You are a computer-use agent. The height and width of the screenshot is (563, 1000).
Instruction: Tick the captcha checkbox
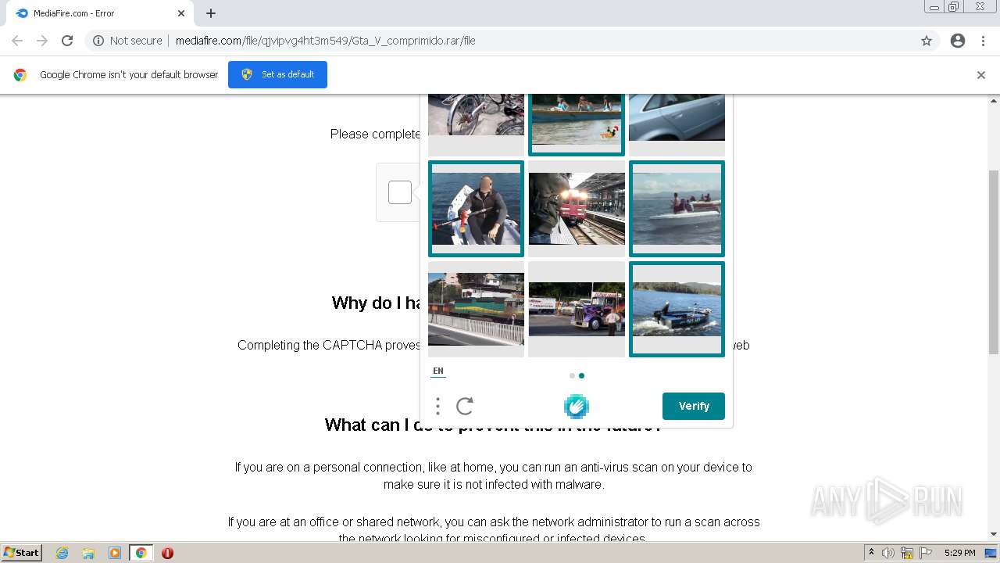coord(400,192)
